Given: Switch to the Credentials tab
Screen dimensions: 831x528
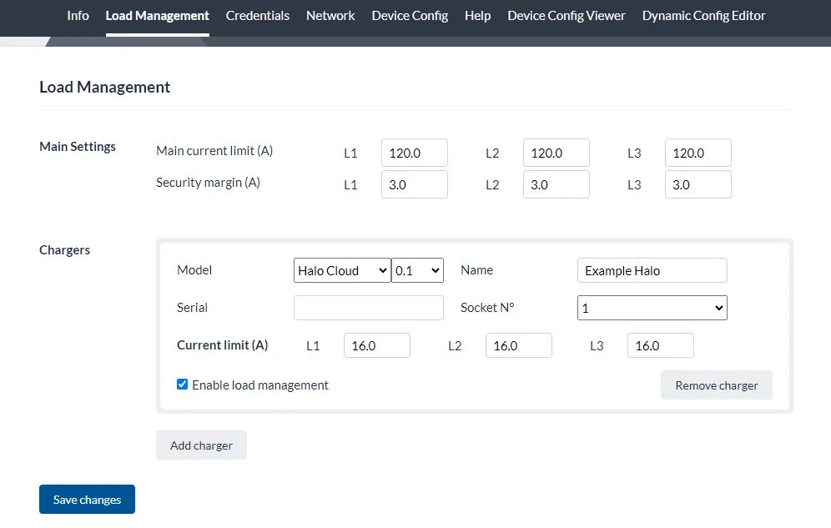Looking at the screenshot, I should coord(258,16).
